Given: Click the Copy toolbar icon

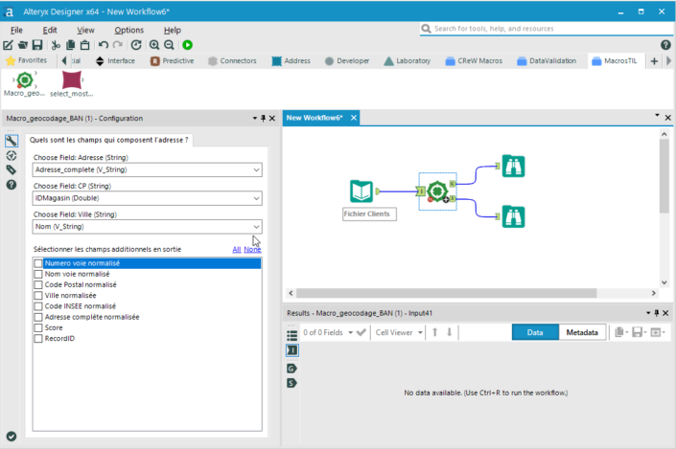Looking at the screenshot, I should (70, 45).
